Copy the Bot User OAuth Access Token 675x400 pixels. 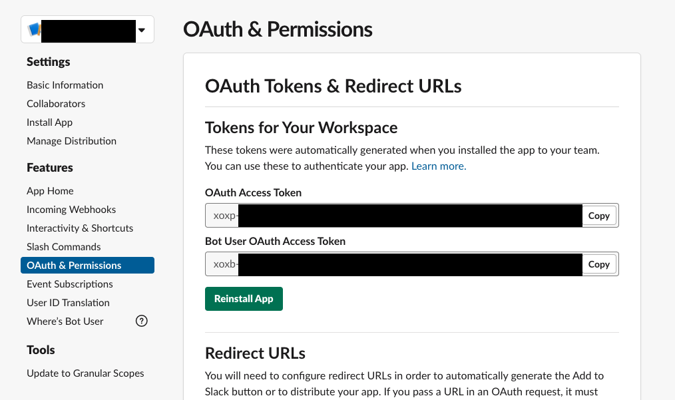[599, 264]
